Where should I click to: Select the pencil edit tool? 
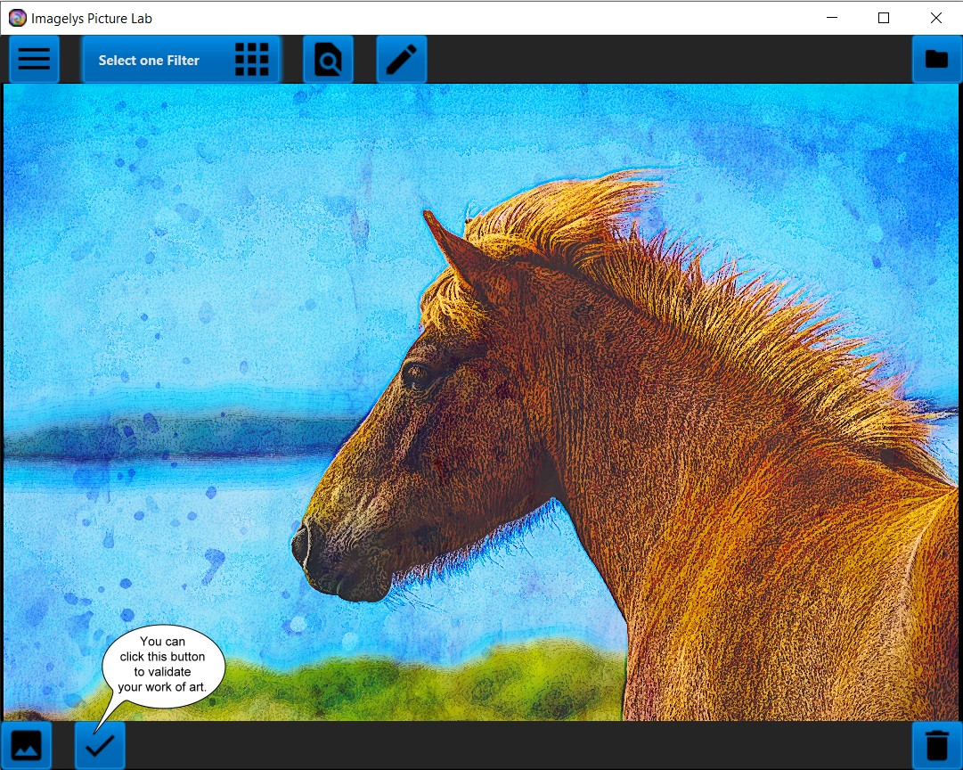pos(402,60)
